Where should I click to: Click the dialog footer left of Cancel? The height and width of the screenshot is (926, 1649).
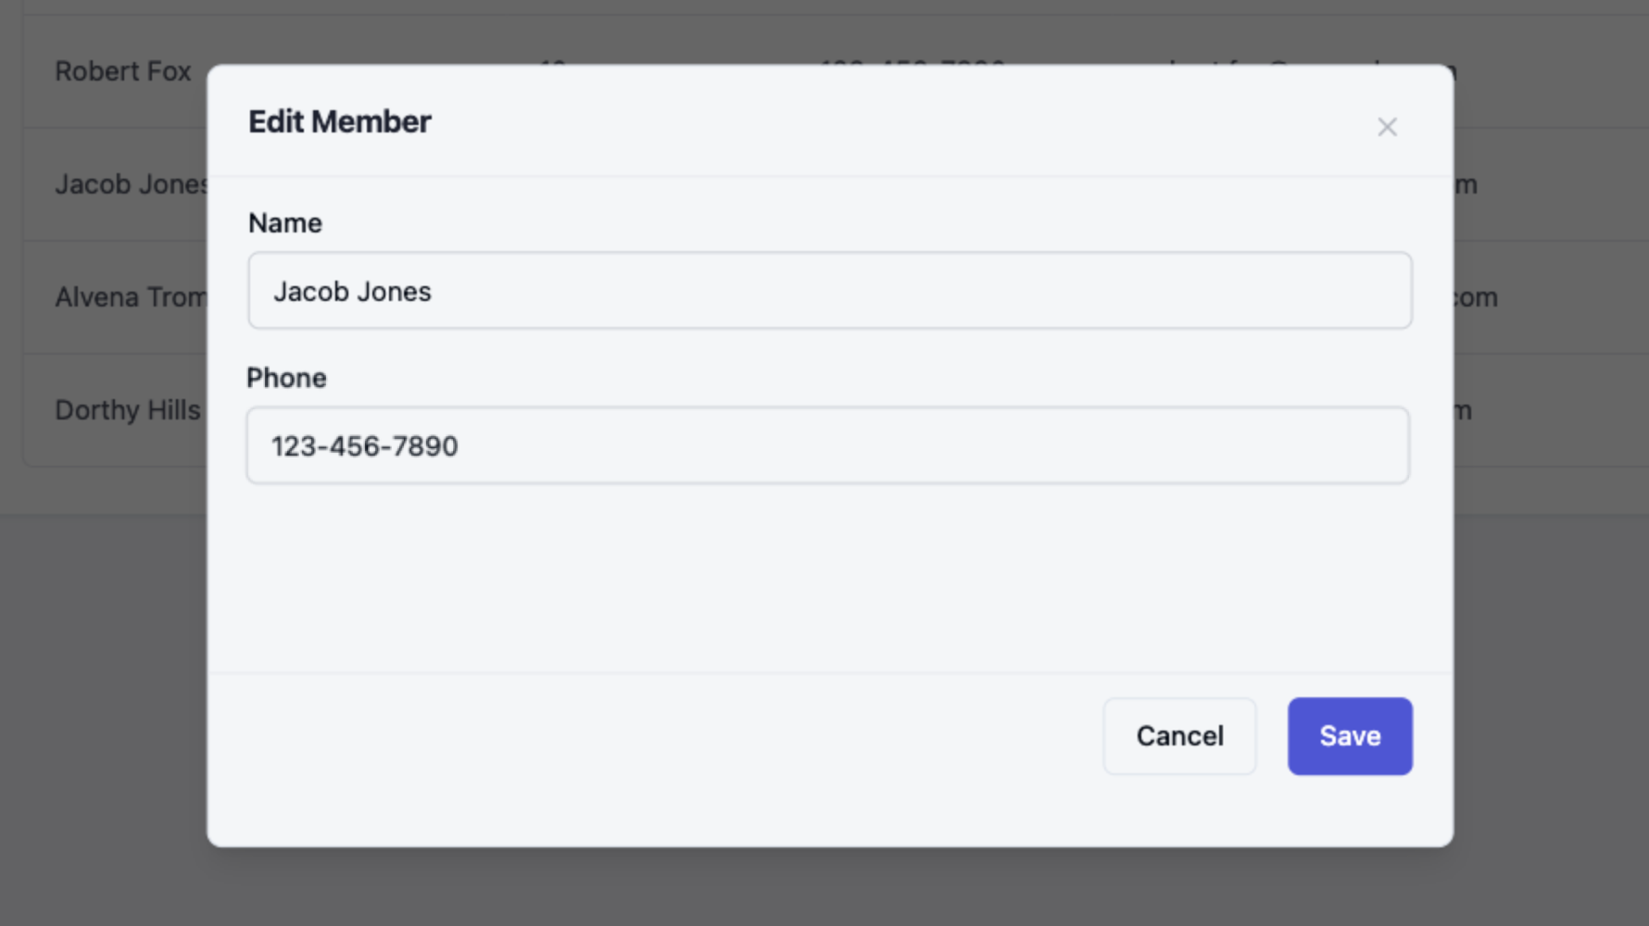pyautogui.click(x=648, y=736)
